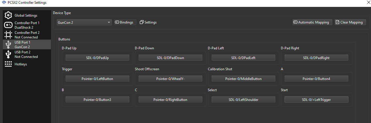The image size is (371, 123).
Task: Open Global Settings via its gear icon
Action: pyautogui.click(x=8, y=15)
